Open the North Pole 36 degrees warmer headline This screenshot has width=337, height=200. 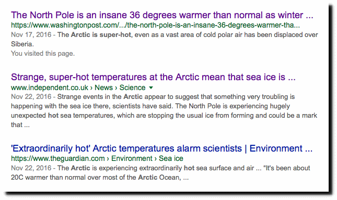162,15
